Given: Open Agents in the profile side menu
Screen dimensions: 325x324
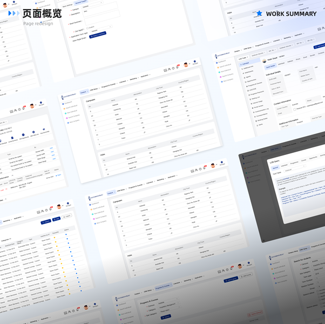Looking at the screenshot, I should point(247,77).
